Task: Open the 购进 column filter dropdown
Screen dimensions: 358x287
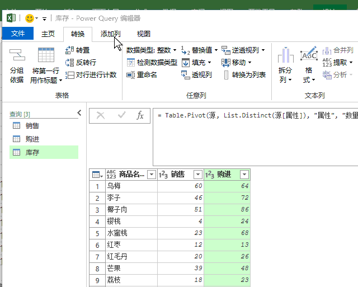Action: tap(244, 175)
